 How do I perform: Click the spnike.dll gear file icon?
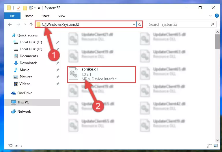pos(73,73)
